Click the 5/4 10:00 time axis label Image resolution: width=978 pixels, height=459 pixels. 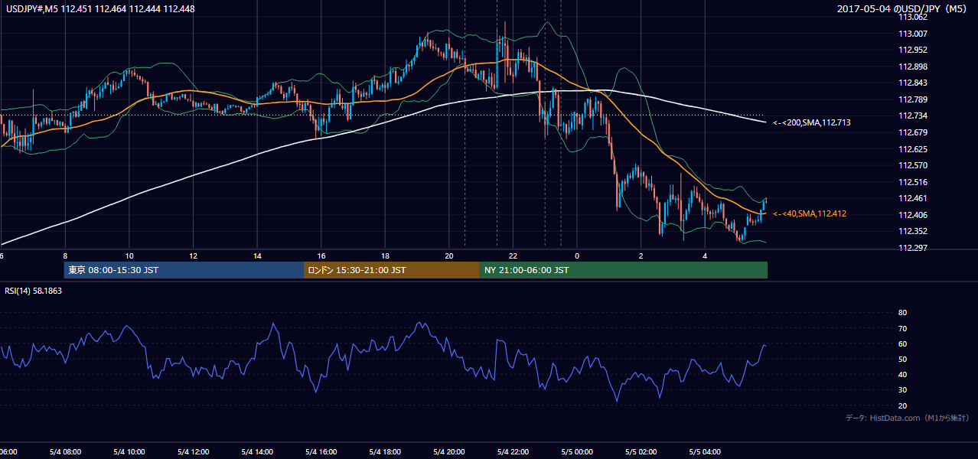tap(129, 452)
